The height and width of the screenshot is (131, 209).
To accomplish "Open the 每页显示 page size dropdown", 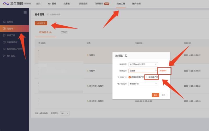I will coord(65,113).
